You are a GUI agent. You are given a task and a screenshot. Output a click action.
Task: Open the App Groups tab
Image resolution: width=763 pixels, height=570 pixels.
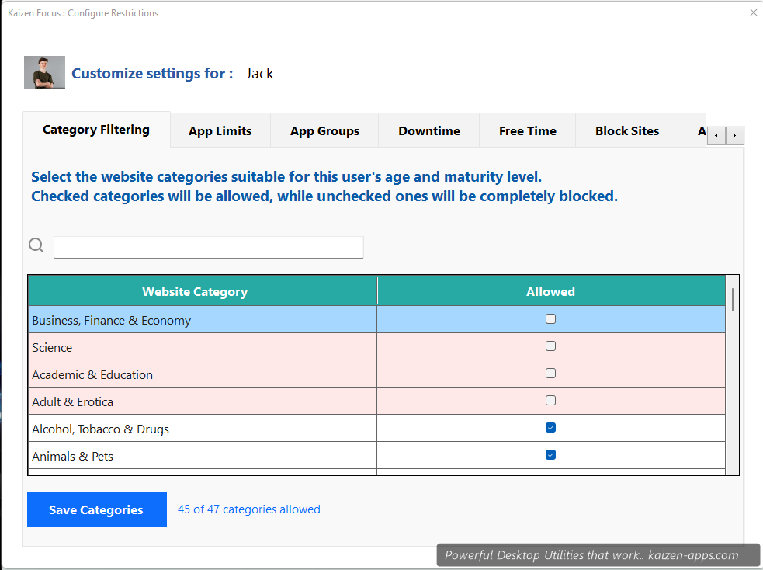point(324,130)
